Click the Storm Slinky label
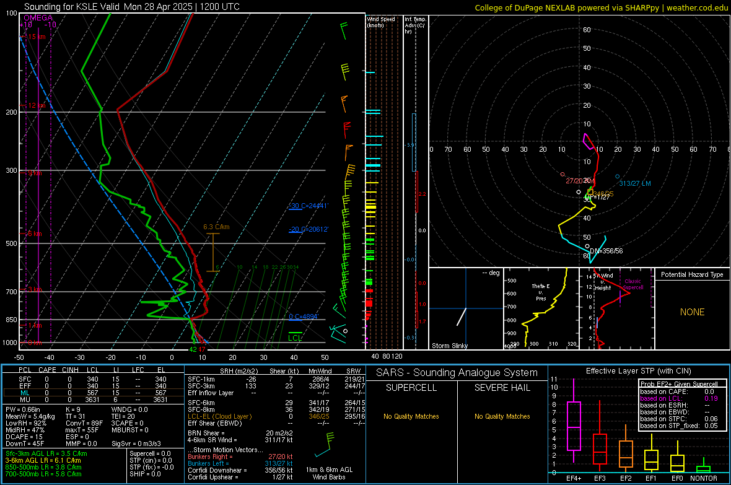Screen dimensions: 731x485 449,346
